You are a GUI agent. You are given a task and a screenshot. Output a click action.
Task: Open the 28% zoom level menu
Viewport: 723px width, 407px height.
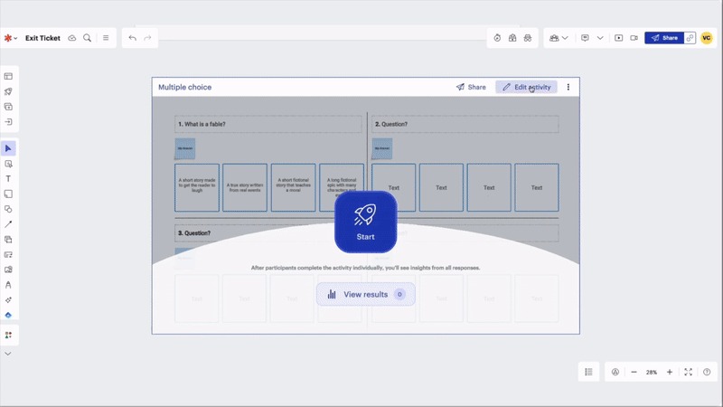(x=652, y=372)
